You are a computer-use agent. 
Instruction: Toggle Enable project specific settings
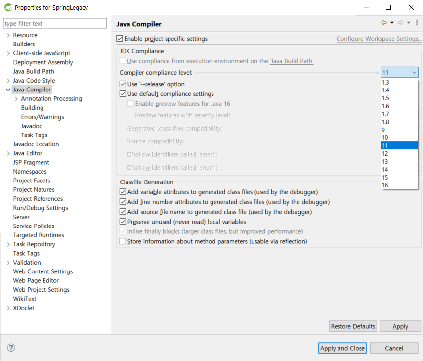[x=119, y=39]
